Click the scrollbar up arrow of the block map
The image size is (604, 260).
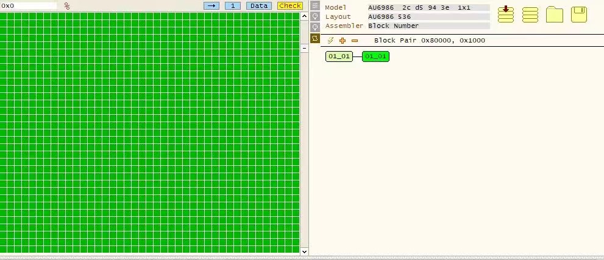tap(305, 16)
